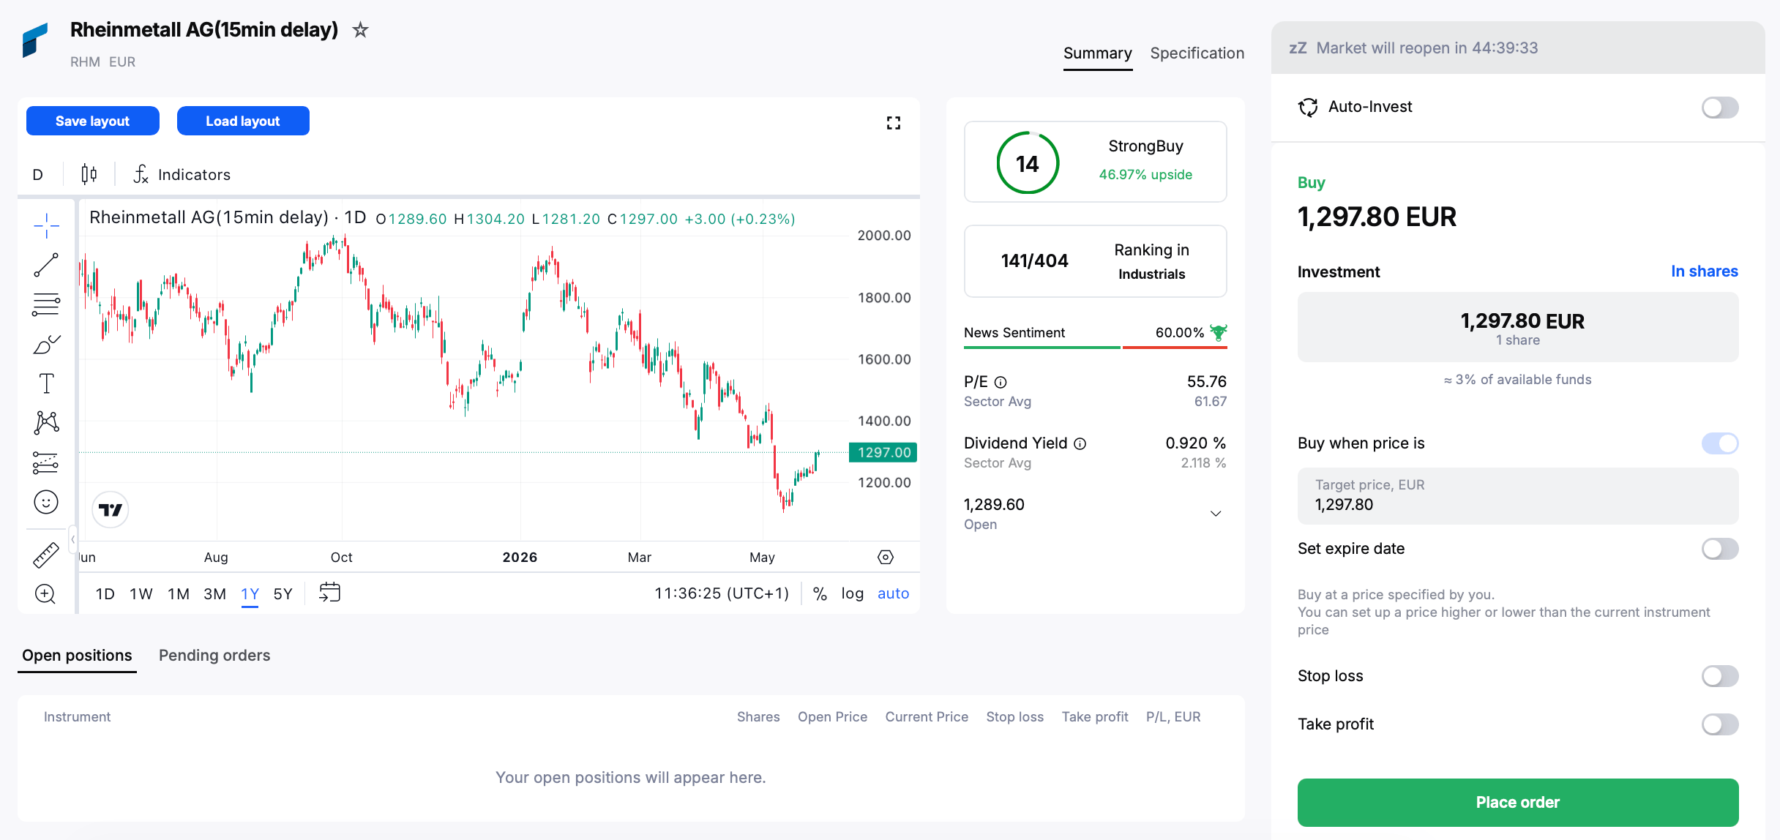This screenshot has width=1780, height=840.
Task: Enable the Auto-Invest switch
Action: [x=1720, y=108]
